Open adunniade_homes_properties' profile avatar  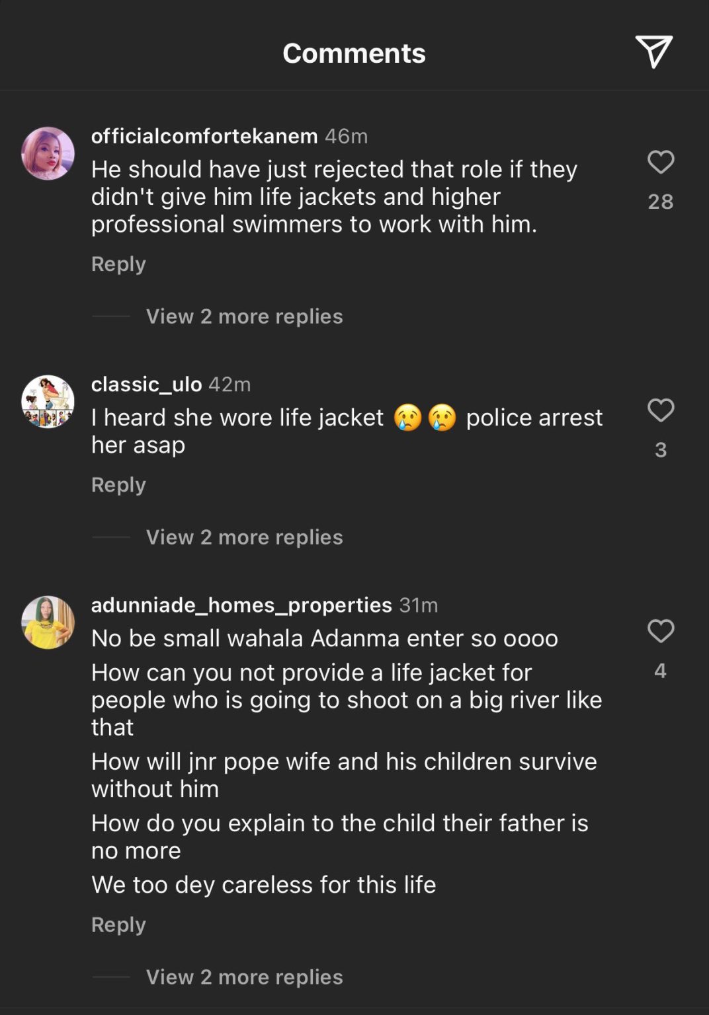pos(48,622)
